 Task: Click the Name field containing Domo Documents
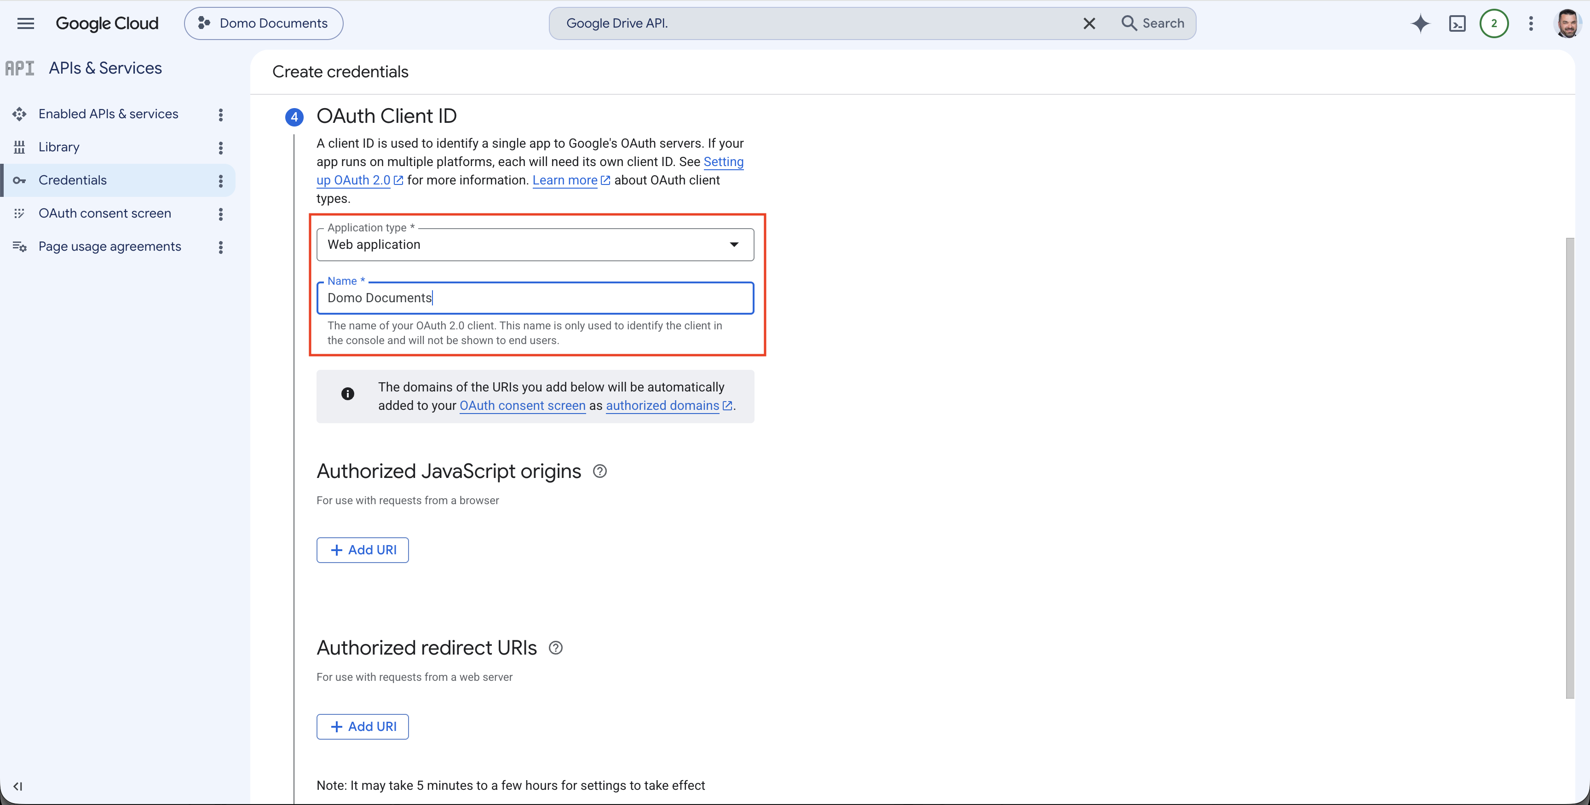point(535,298)
